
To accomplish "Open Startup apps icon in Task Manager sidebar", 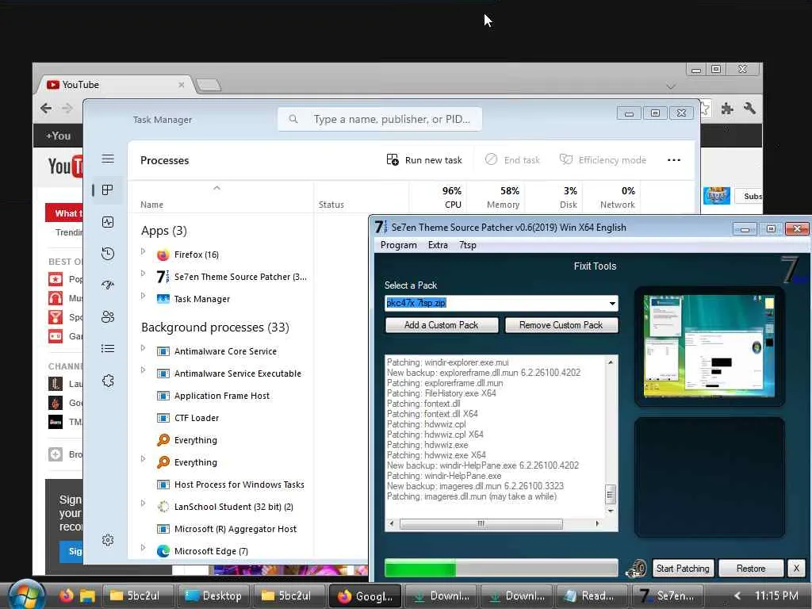I will 108,285.
